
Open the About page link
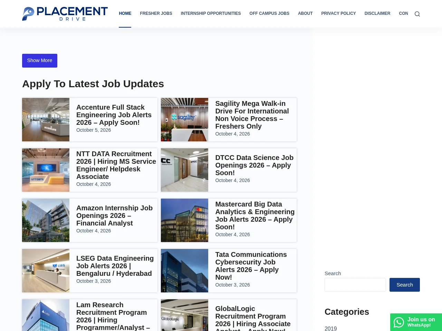click(305, 13)
